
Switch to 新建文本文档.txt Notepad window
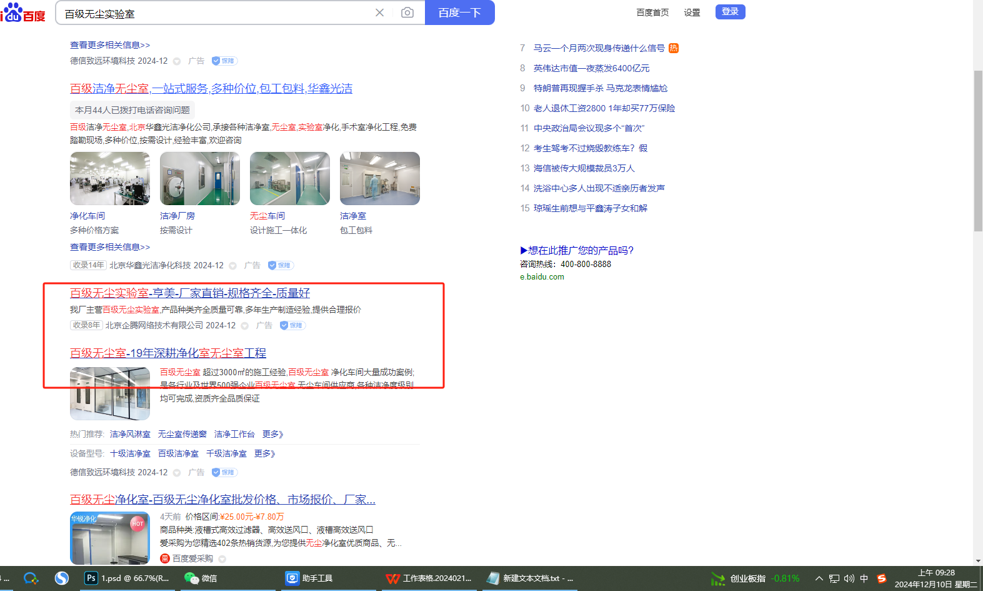530,578
